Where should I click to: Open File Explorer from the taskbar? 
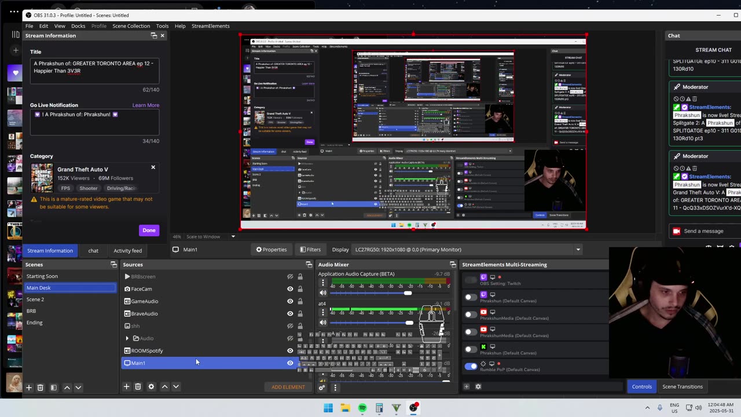pos(345,408)
